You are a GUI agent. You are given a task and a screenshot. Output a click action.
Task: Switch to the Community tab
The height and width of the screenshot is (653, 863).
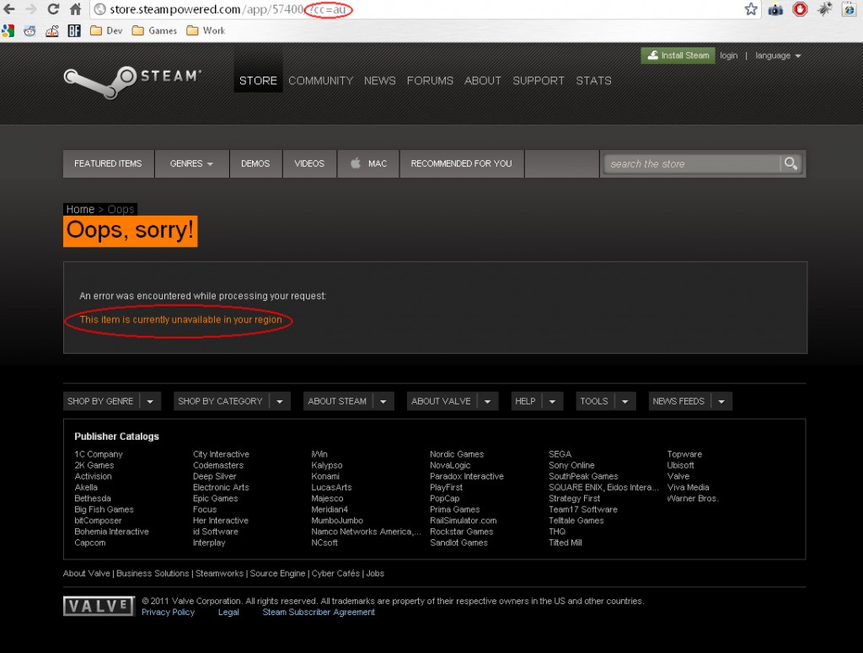(320, 81)
